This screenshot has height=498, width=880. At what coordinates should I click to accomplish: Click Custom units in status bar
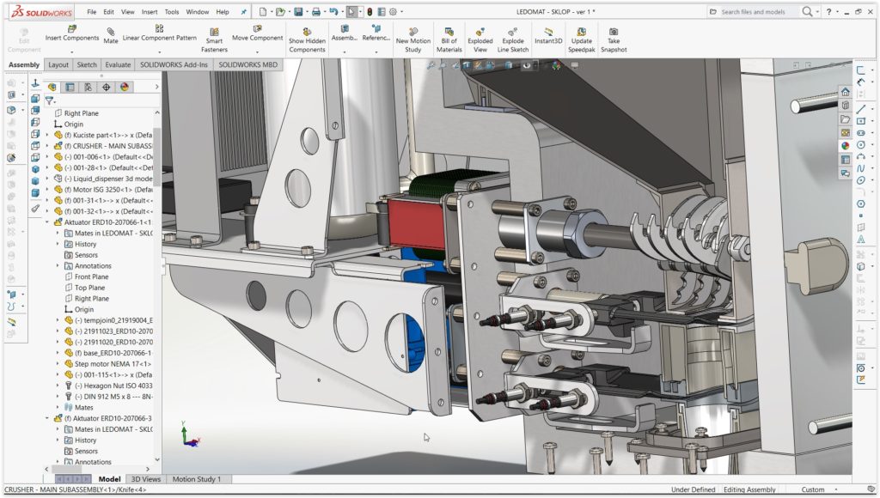813,489
